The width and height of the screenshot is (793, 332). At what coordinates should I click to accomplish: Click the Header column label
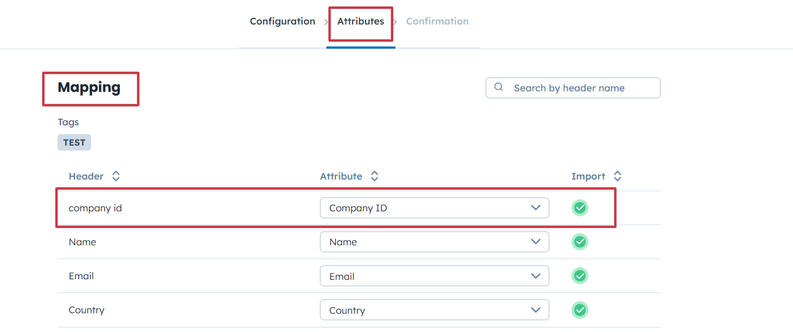[86, 176]
